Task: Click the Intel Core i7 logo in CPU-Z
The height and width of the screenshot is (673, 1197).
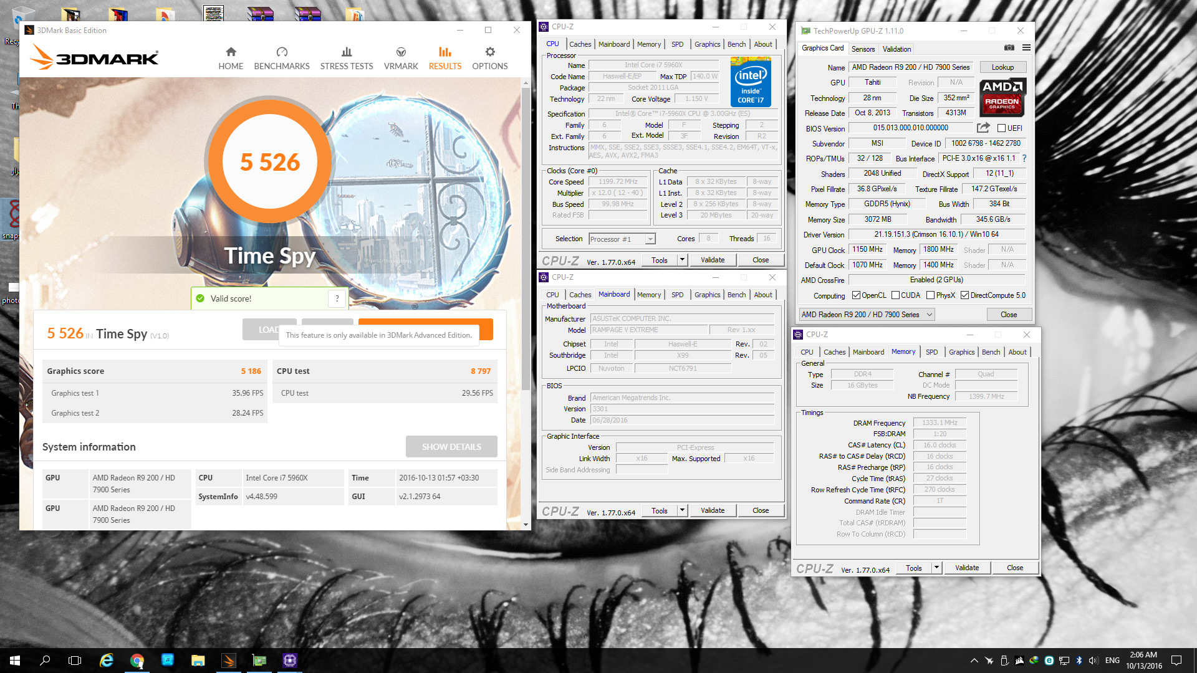Action: (x=751, y=82)
